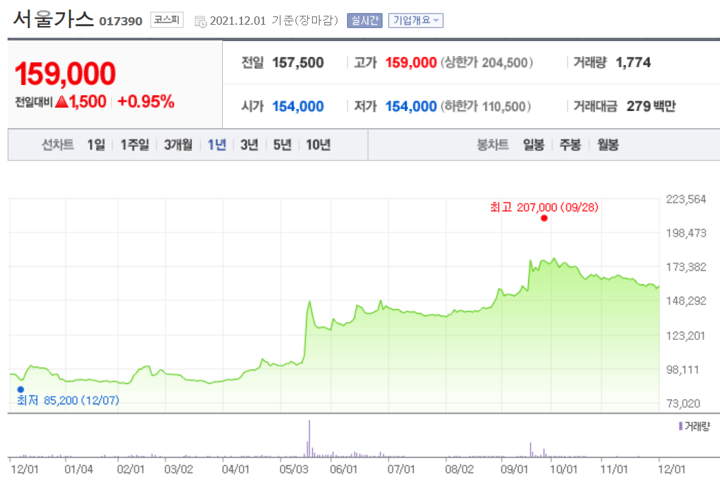Screen dimensions: 720x488
Task: Click the 저가 value 154,000
Action: pos(411,106)
